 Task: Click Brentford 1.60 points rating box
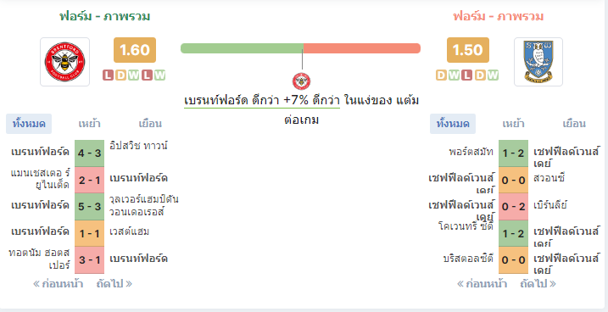pyautogui.click(x=135, y=50)
